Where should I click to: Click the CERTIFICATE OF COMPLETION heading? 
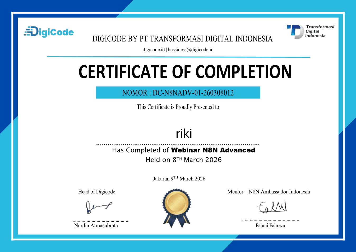(x=185, y=72)
